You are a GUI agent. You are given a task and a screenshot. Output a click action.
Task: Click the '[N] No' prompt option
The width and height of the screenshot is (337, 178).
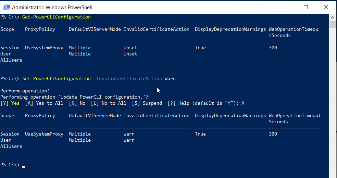point(77,103)
